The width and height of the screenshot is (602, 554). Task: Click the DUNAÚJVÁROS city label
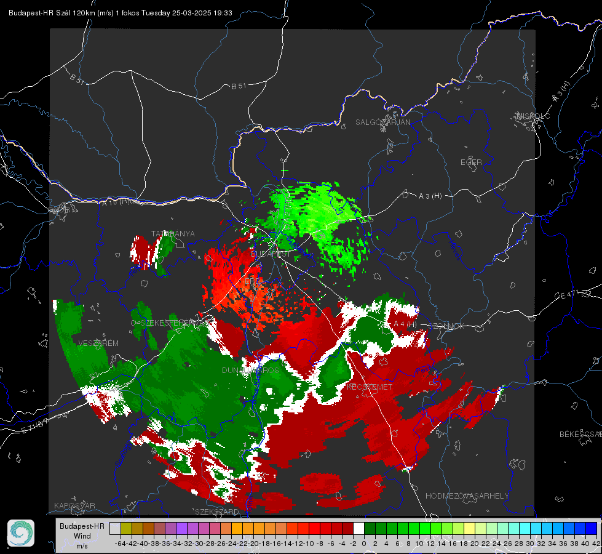click(250, 370)
